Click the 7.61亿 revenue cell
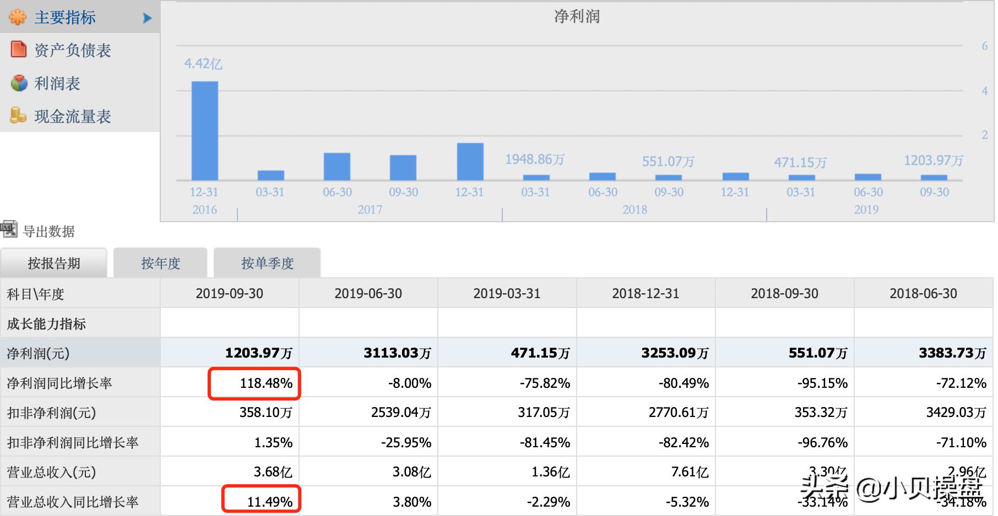This screenshot has height=516, width=998. pos(646,472)
